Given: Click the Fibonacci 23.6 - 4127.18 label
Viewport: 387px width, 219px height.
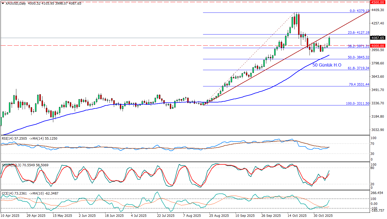Looking at the screenshot, I should click(x=358, y=33).
